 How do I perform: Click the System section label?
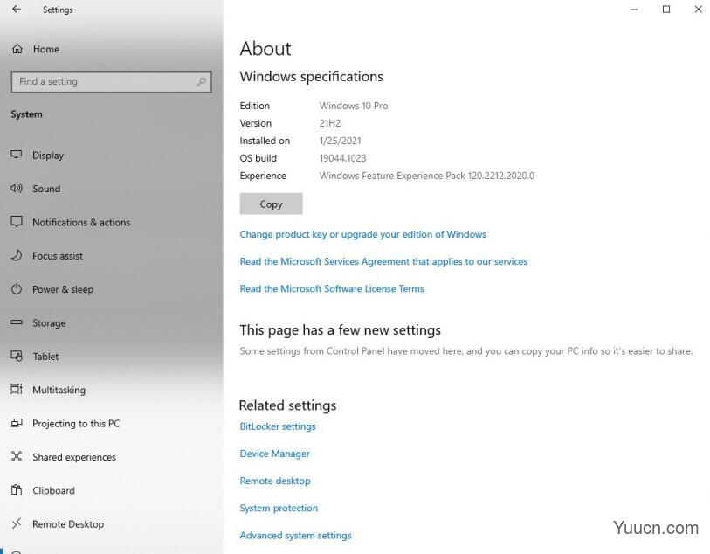pyautogui.click(x=26, y=114)
